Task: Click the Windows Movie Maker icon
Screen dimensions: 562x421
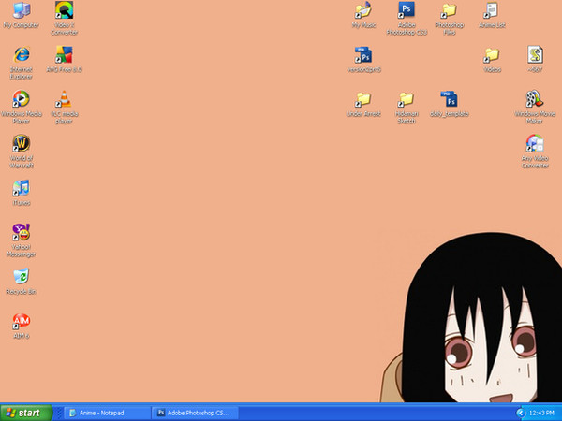Action: point(534,99)
